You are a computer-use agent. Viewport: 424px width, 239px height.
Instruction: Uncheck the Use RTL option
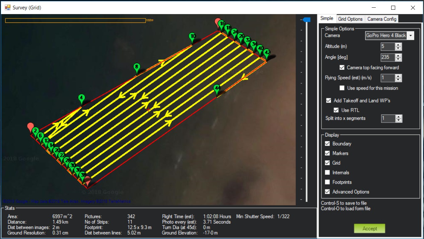(x=336, y=110)
